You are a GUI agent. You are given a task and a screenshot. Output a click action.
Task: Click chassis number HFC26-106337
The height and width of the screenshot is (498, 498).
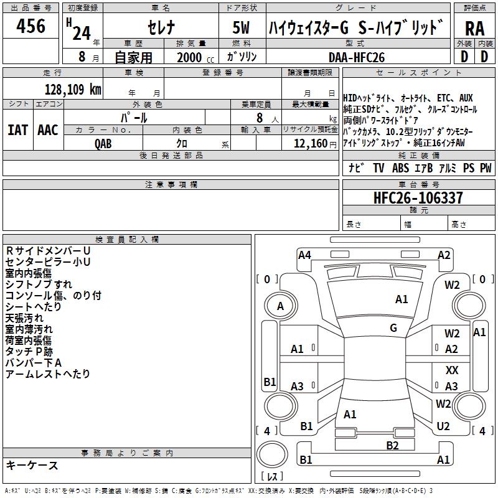click(418, 197)
